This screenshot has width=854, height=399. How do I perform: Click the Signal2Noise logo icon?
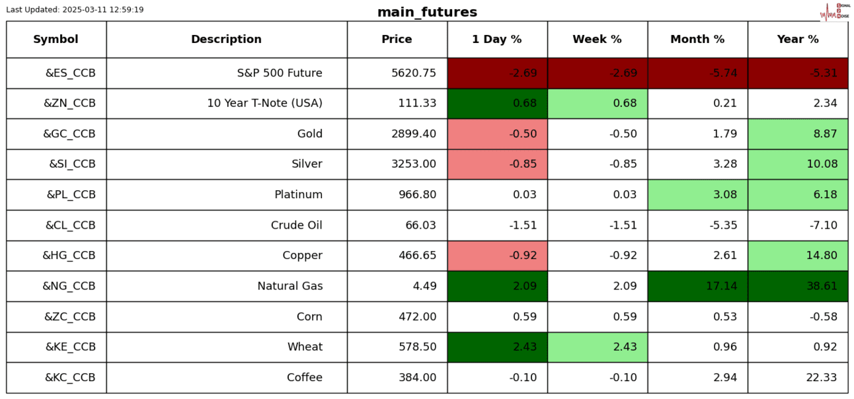pos(834,11)
